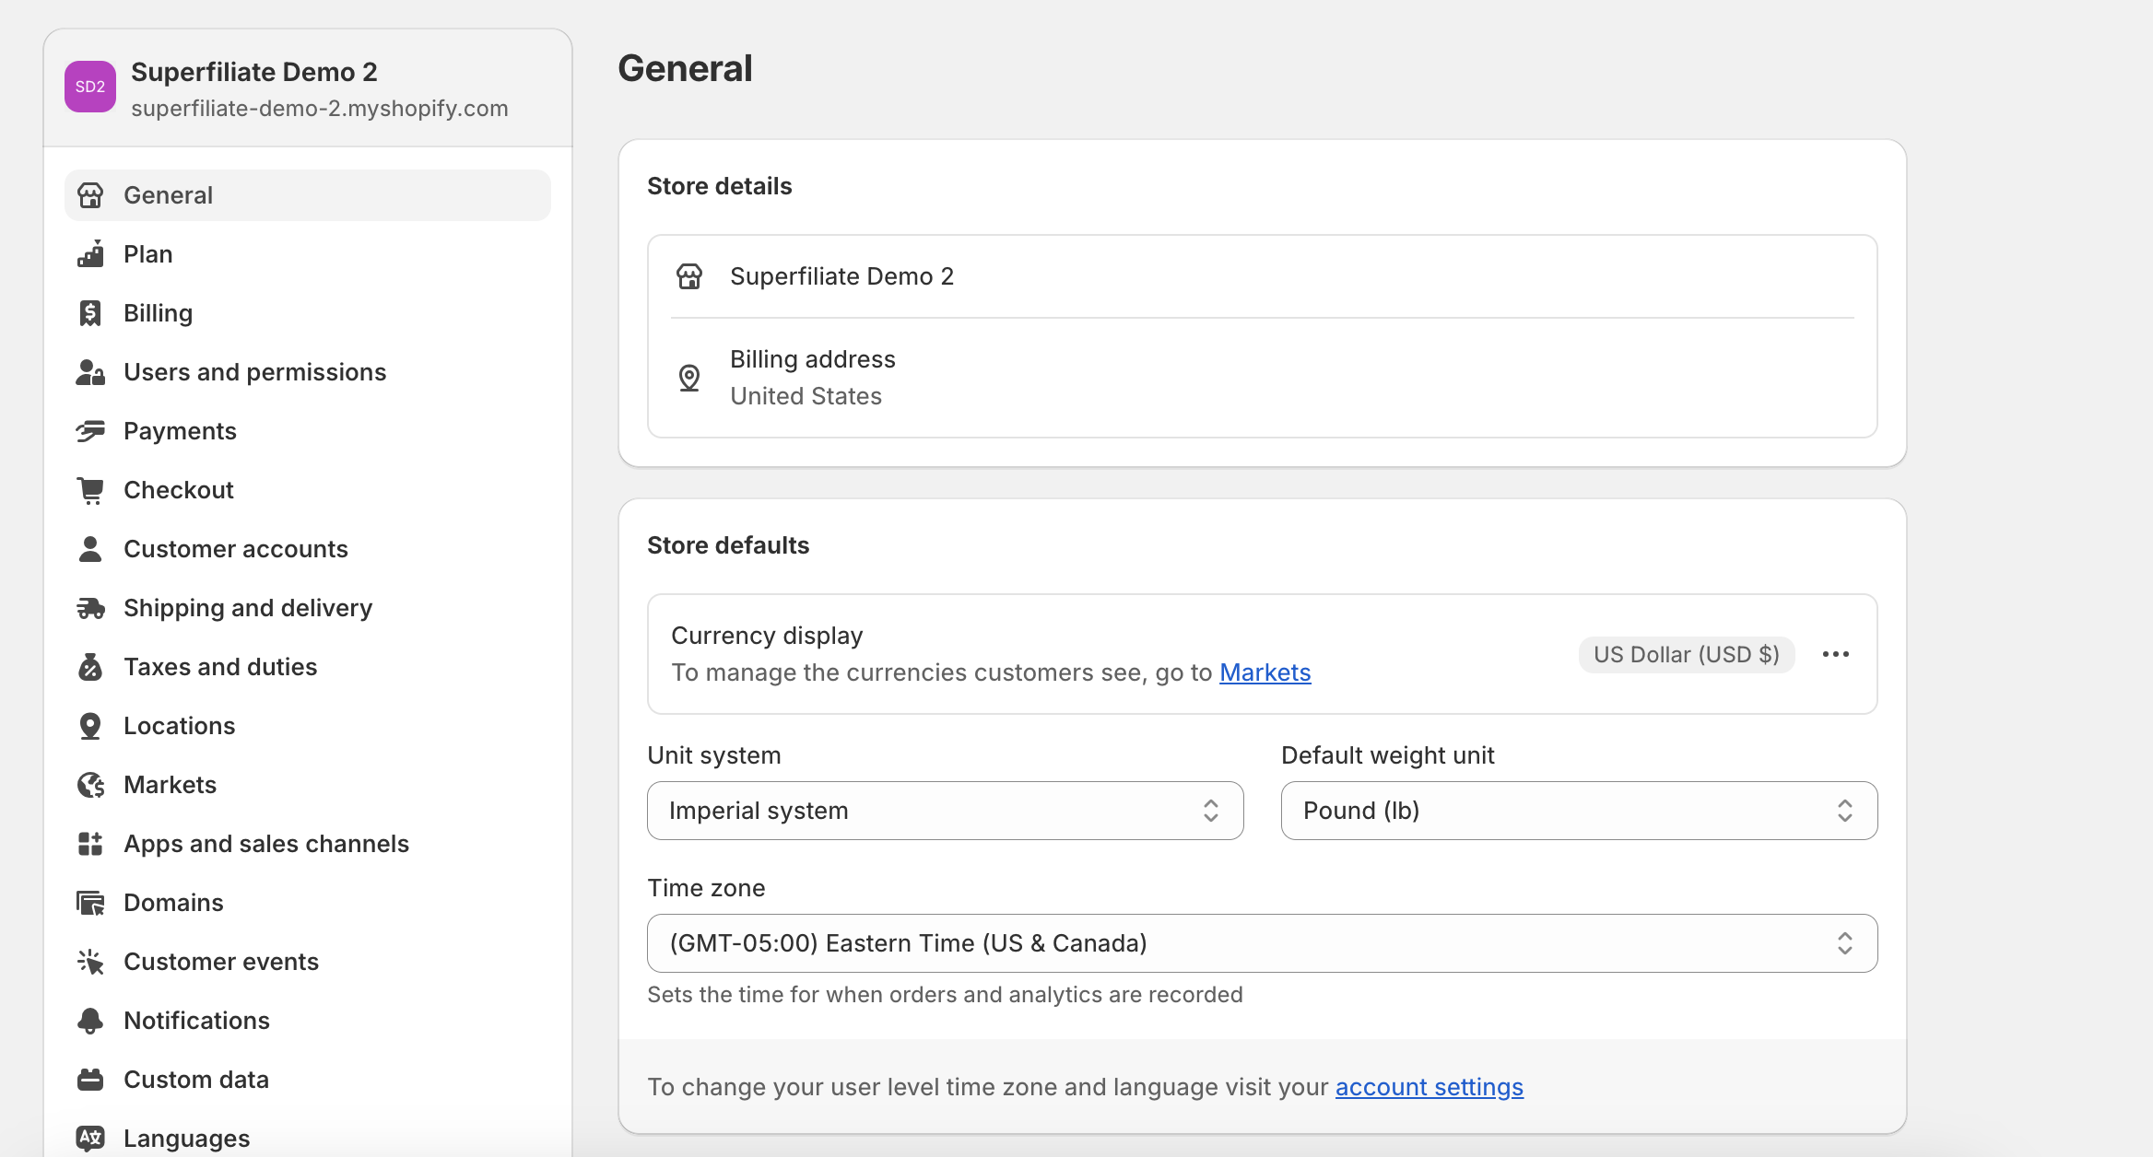Click the time zone helper text about orders

945,995
